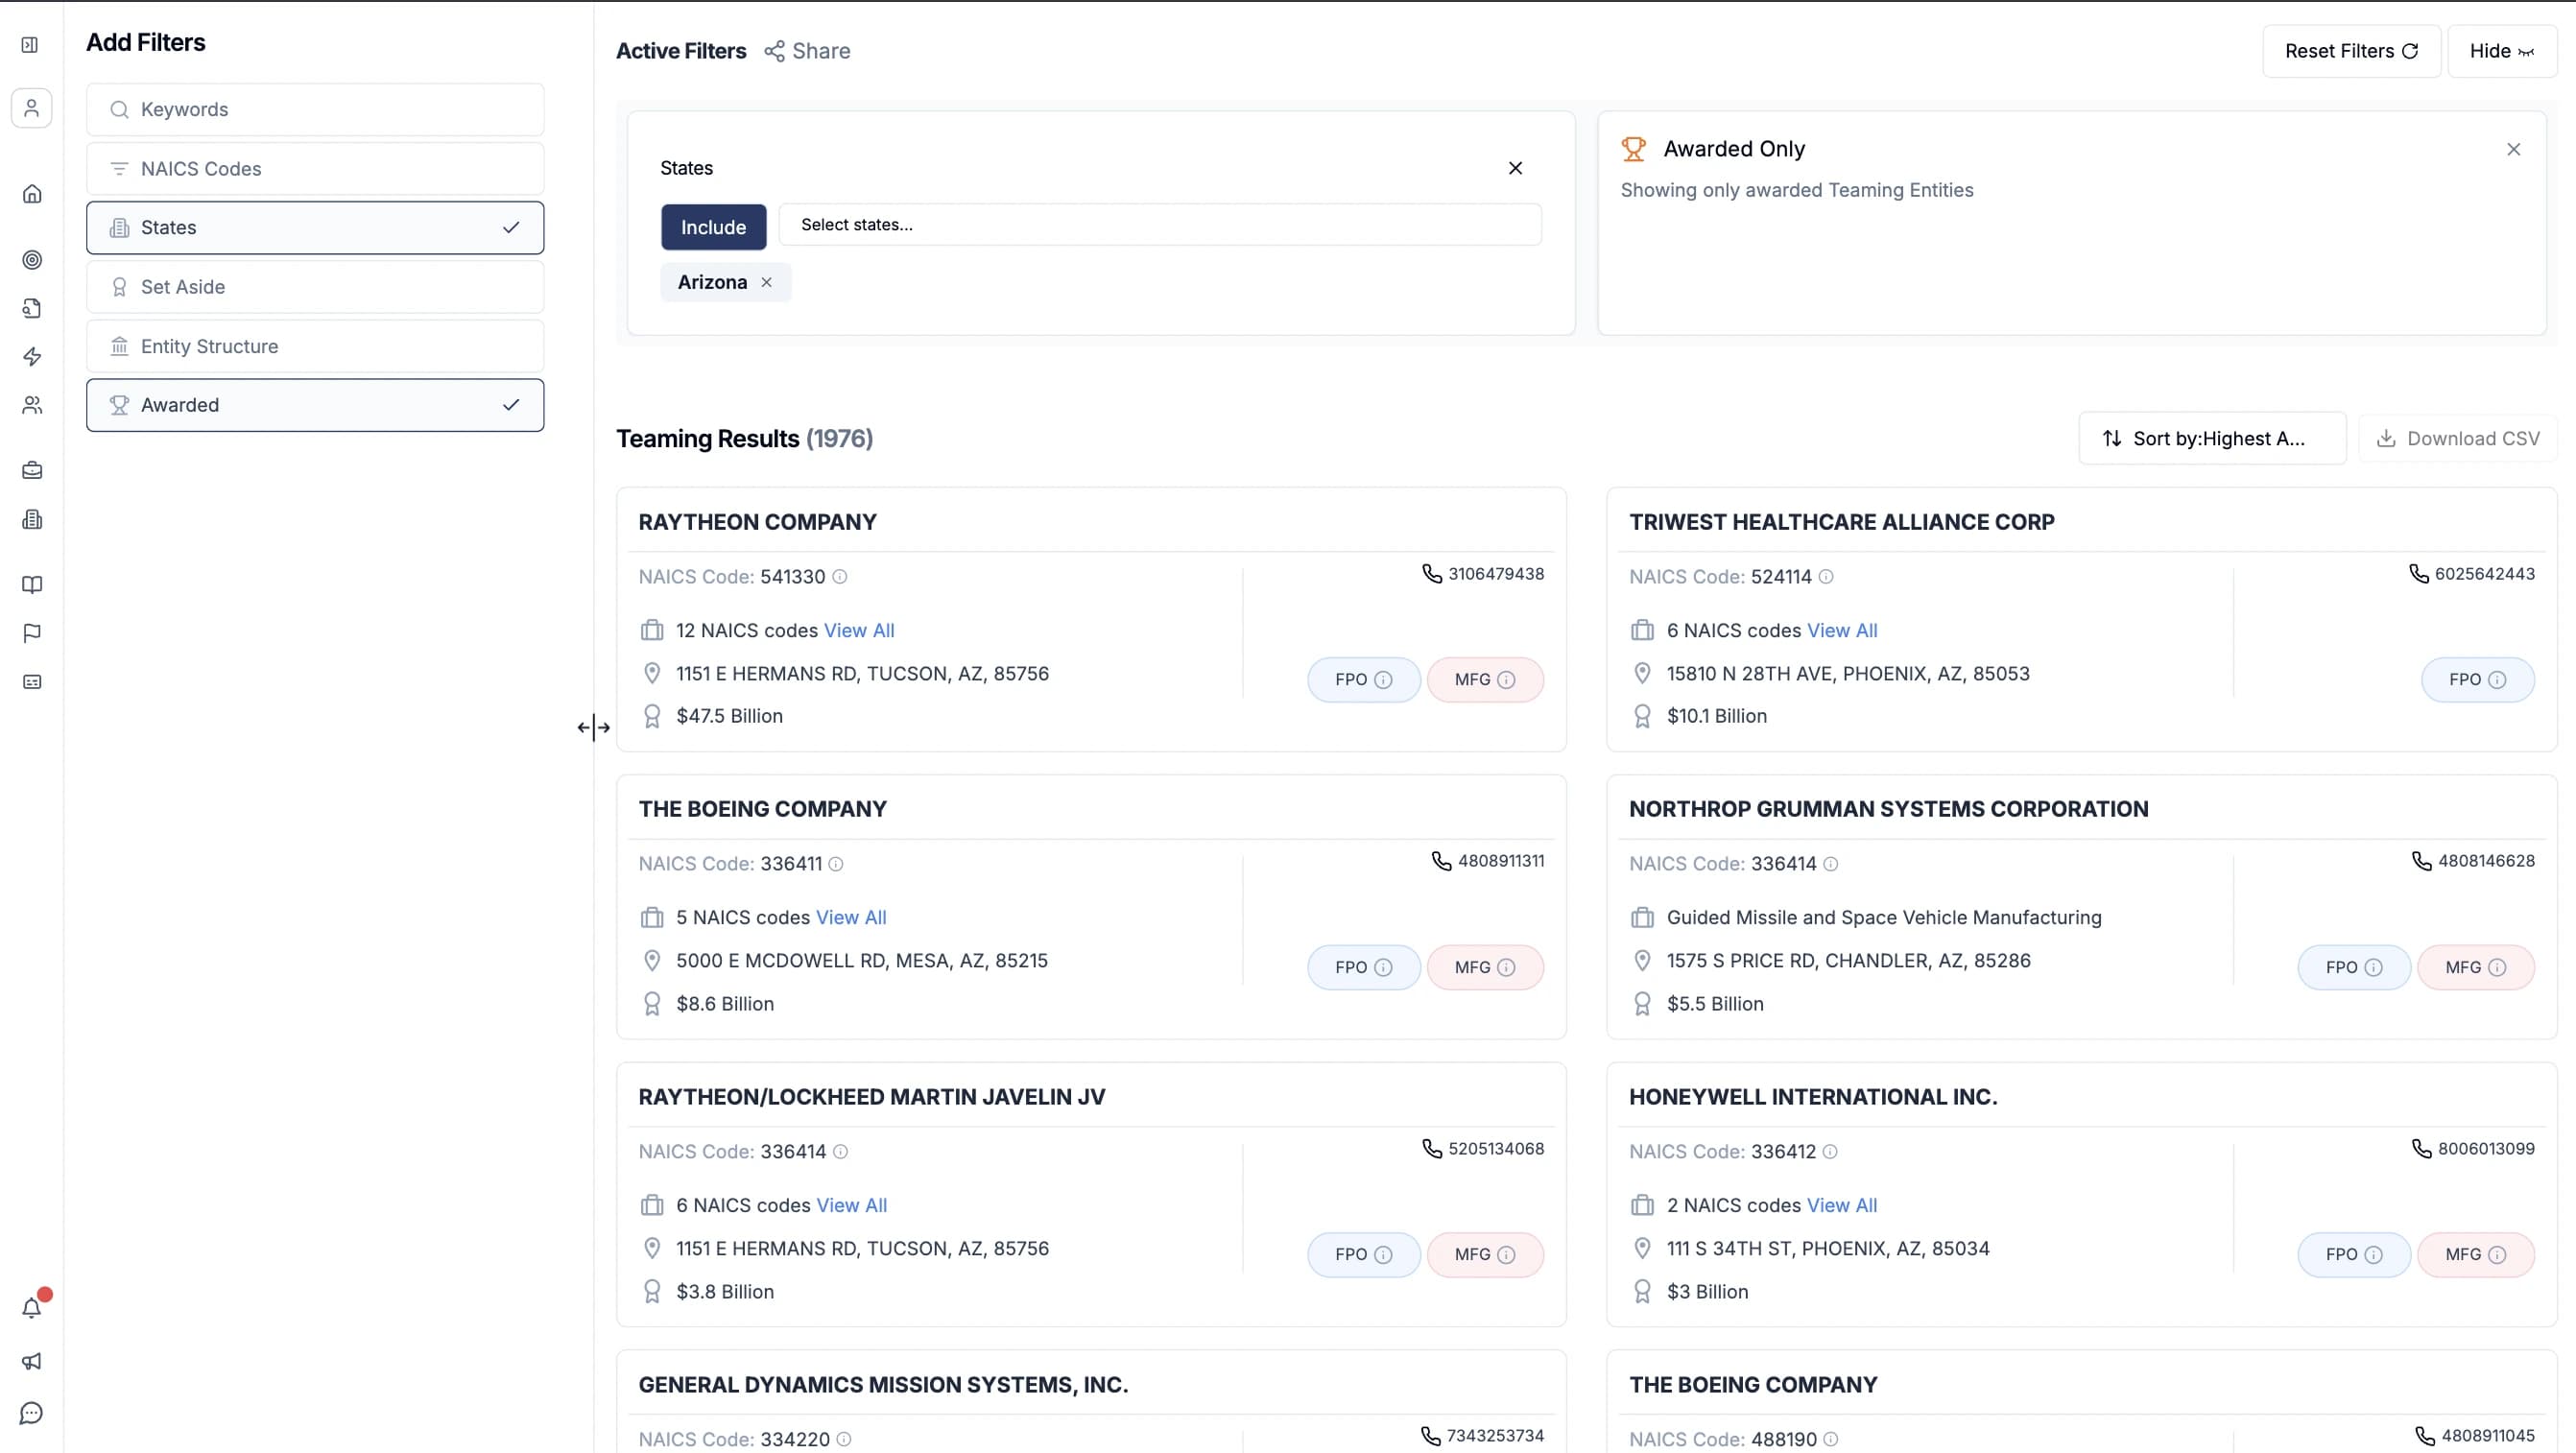Viewport: 2576px width, 1453px height.
Task: Click the phone icon for Honeywell International
Action: [2421, 1149]
